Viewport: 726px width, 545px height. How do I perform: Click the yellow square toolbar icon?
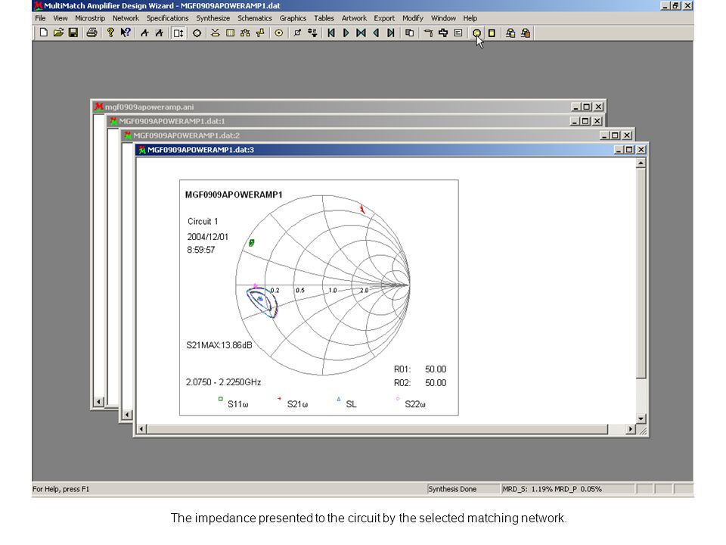click(492, 33)
